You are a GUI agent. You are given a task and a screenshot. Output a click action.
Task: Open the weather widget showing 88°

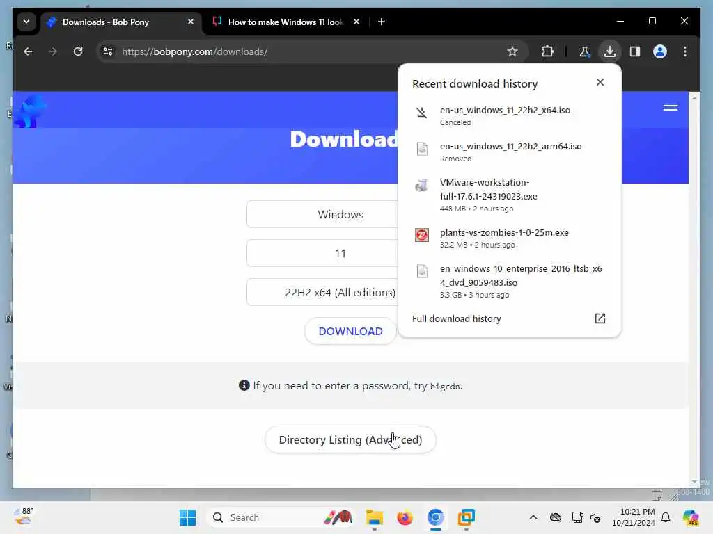click(x=24, y=517)
